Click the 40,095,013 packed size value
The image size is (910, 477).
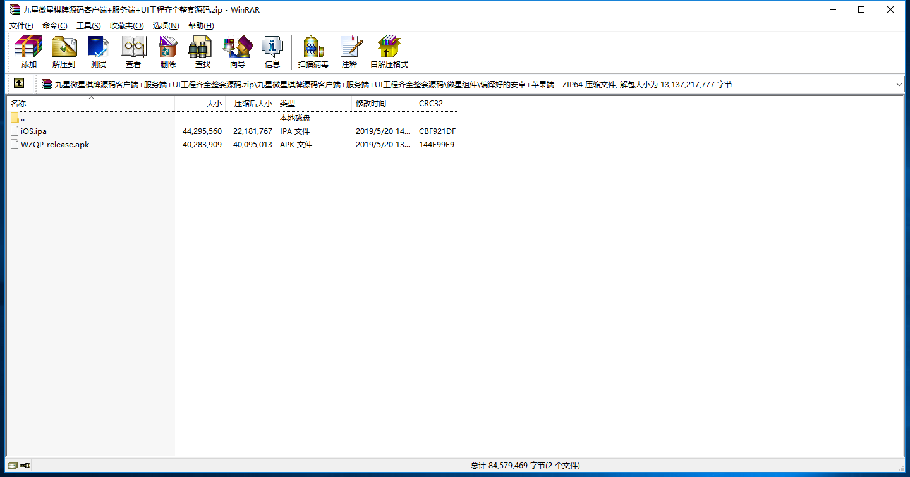[x=253, y=145]
